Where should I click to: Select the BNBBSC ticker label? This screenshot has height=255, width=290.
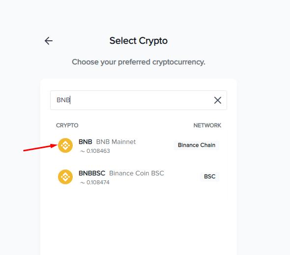coord(92,173)
